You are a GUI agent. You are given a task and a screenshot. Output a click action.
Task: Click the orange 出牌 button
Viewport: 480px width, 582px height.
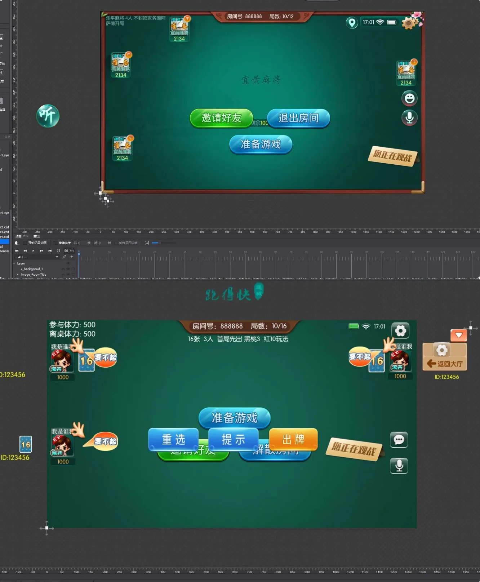[293, 439]
